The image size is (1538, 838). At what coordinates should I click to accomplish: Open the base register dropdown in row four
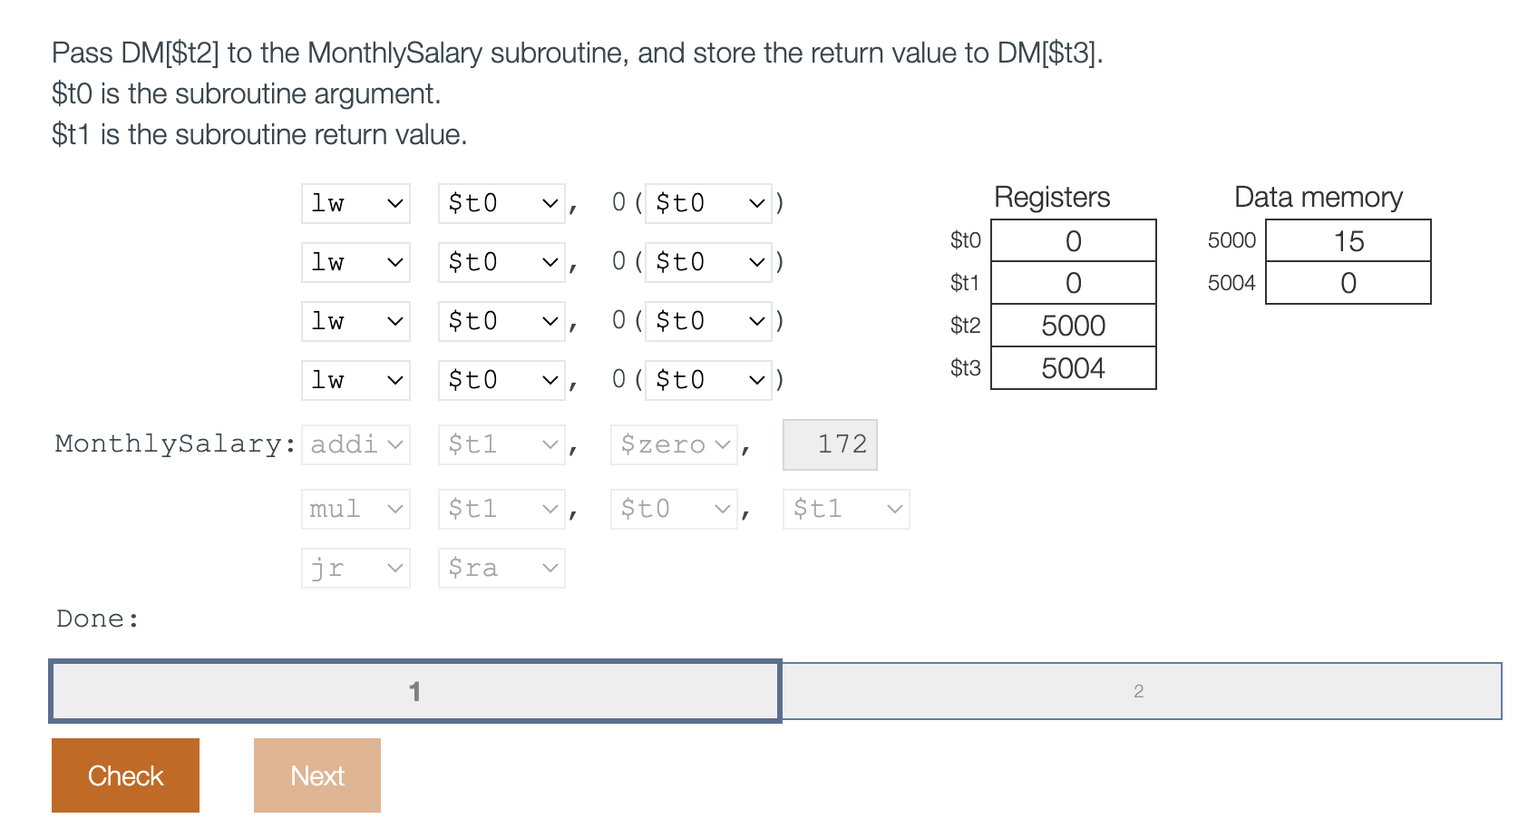point(708,379)
